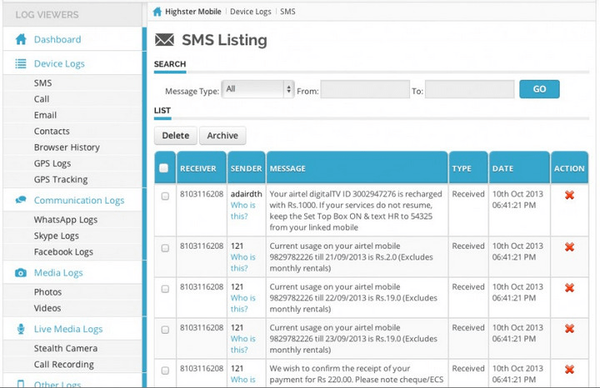Open Call Recording
Screen dimensions: 600x388
pos(64,365)
